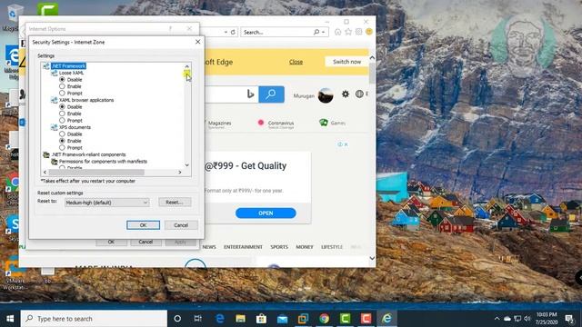Select the .NET Framework tree node
The width and height of the screenshot is (582, 327).
tap(68, 66)
